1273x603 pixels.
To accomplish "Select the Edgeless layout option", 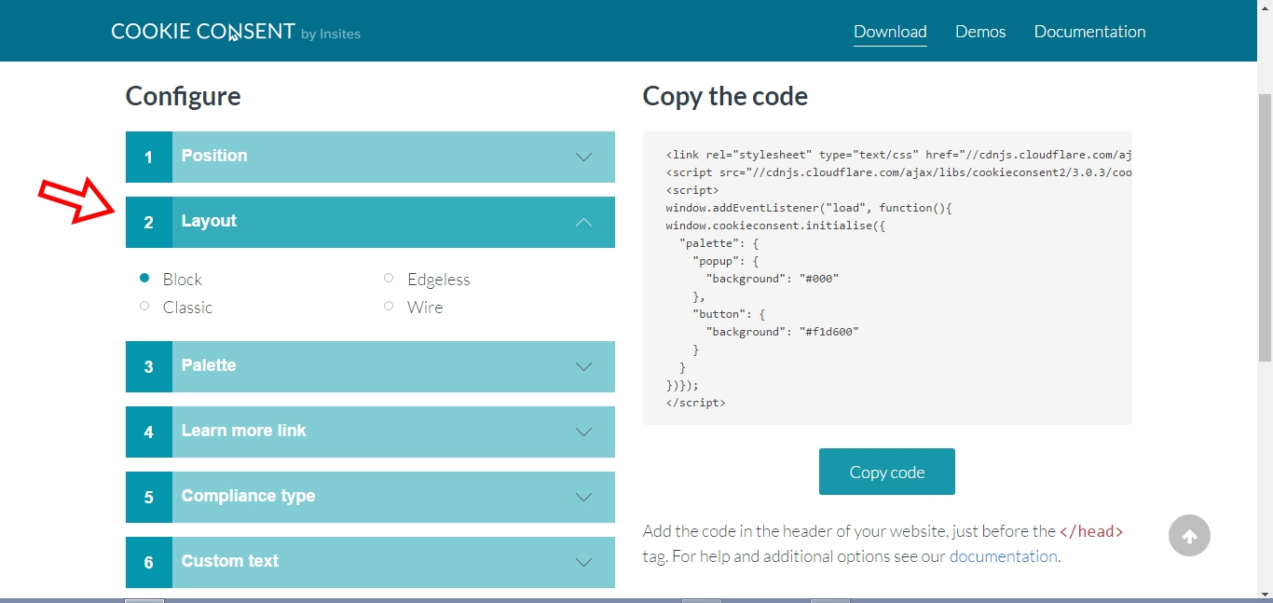I will point(389,278).
